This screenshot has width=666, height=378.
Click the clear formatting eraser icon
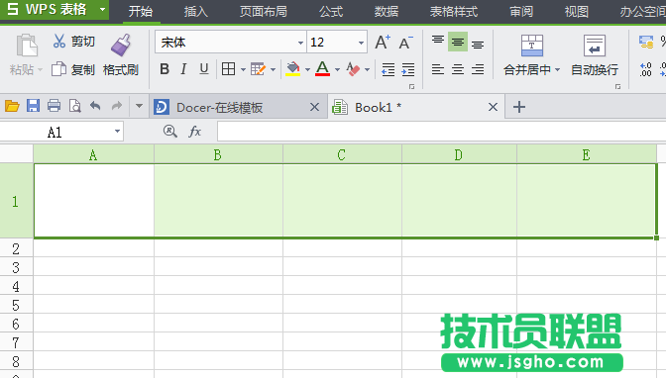pyautogui.click(x=353, y=68)
